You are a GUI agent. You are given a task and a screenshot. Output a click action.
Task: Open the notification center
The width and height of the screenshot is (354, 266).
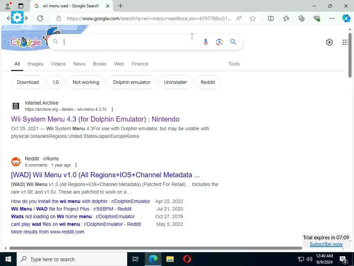click(343, 259)
